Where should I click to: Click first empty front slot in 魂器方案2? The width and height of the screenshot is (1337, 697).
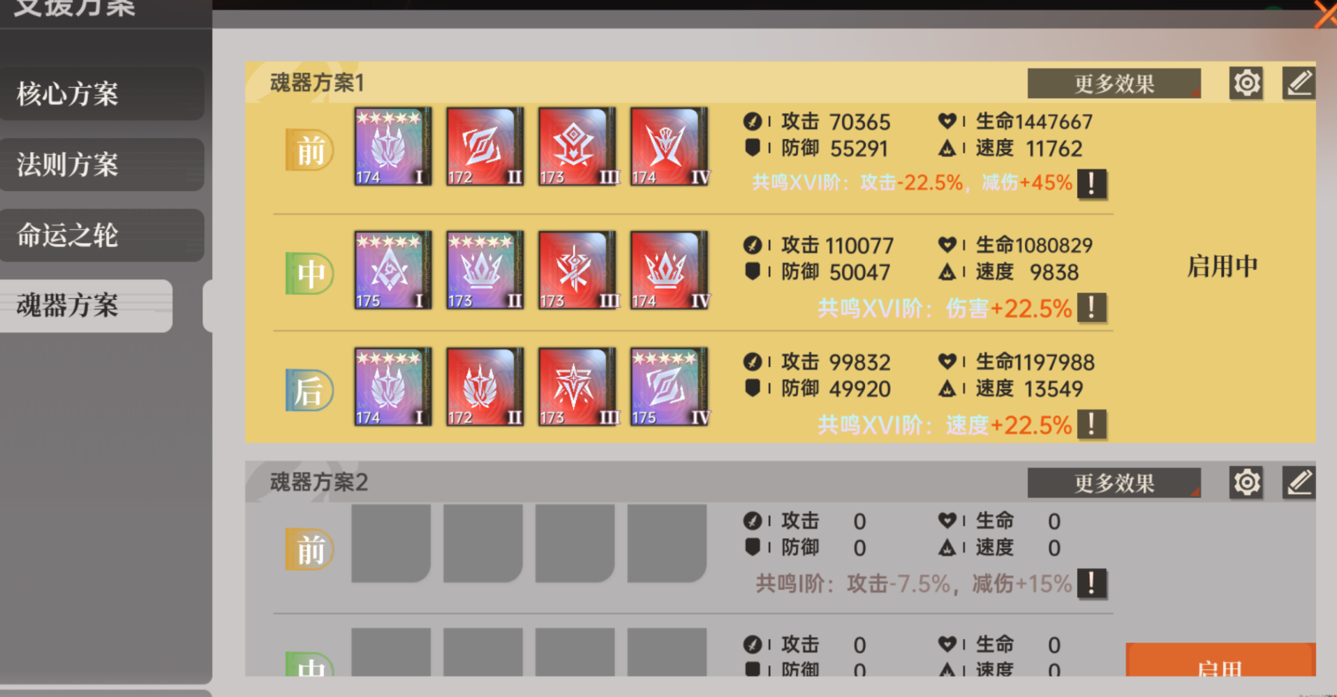pos(391,544)
